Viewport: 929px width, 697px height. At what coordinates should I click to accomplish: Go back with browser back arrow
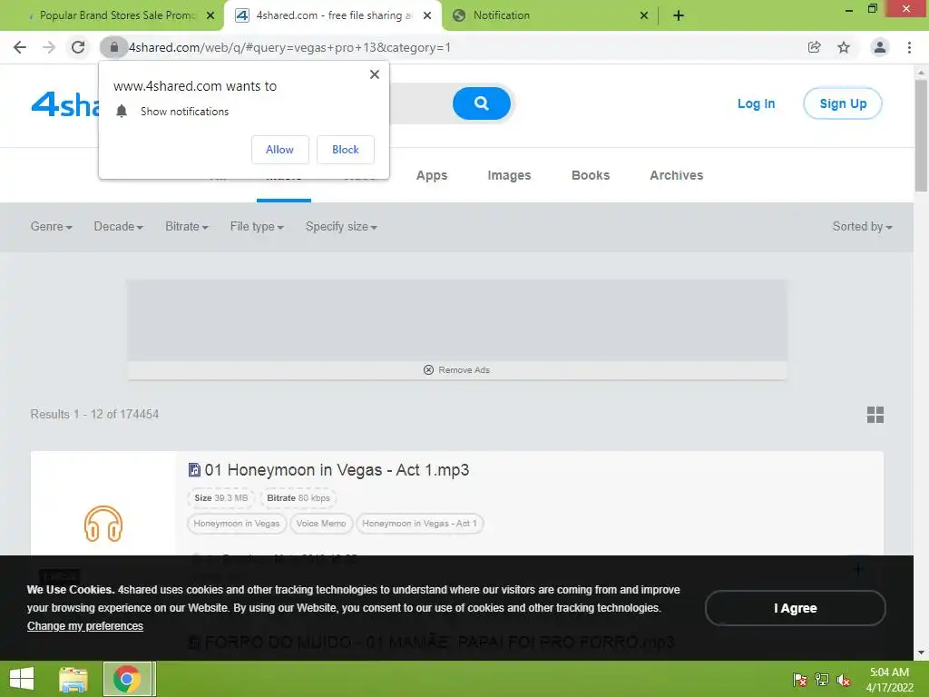tap(20, 47)
